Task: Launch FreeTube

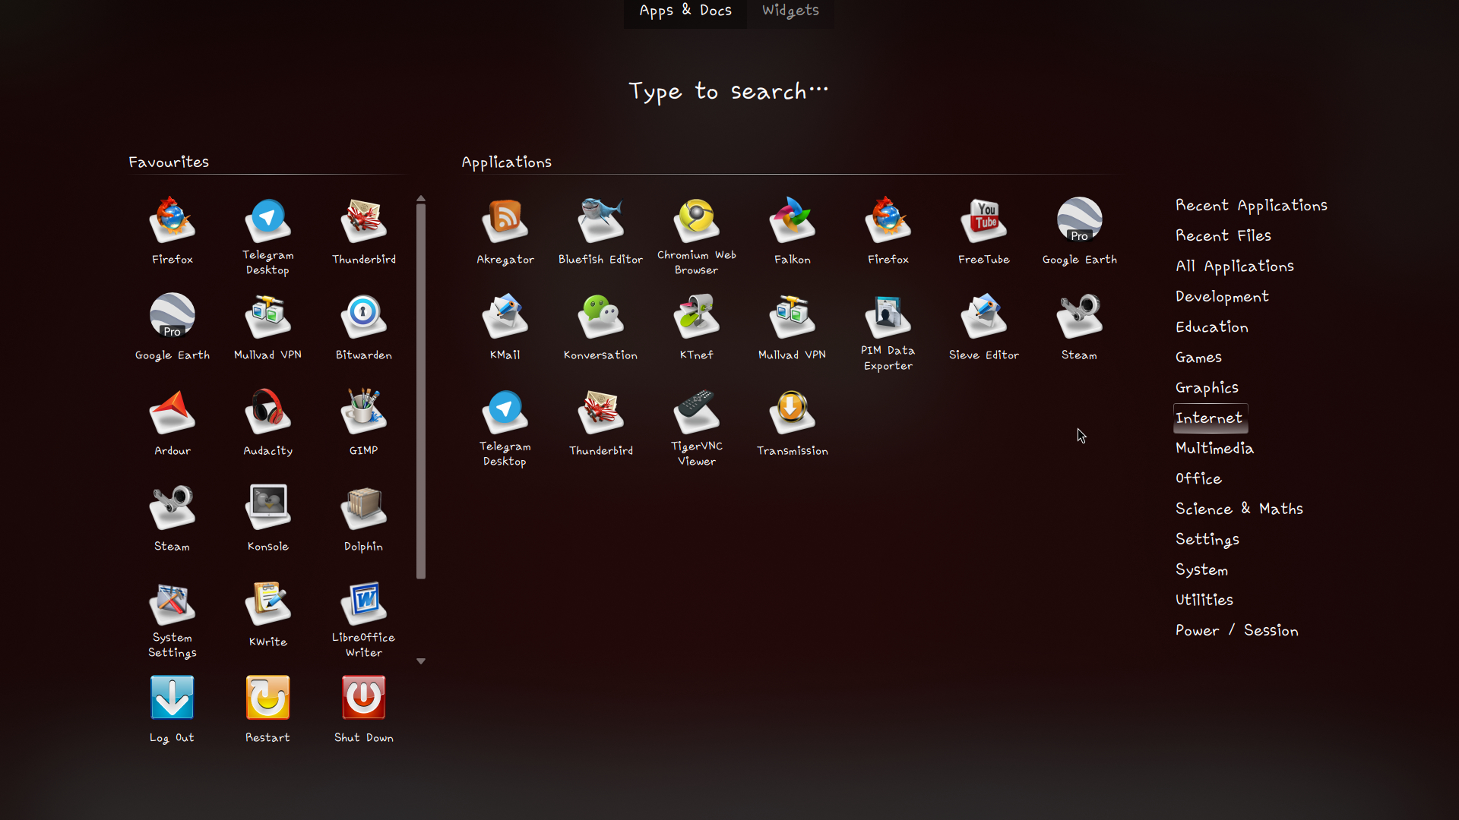Action: tap(984, 232)
